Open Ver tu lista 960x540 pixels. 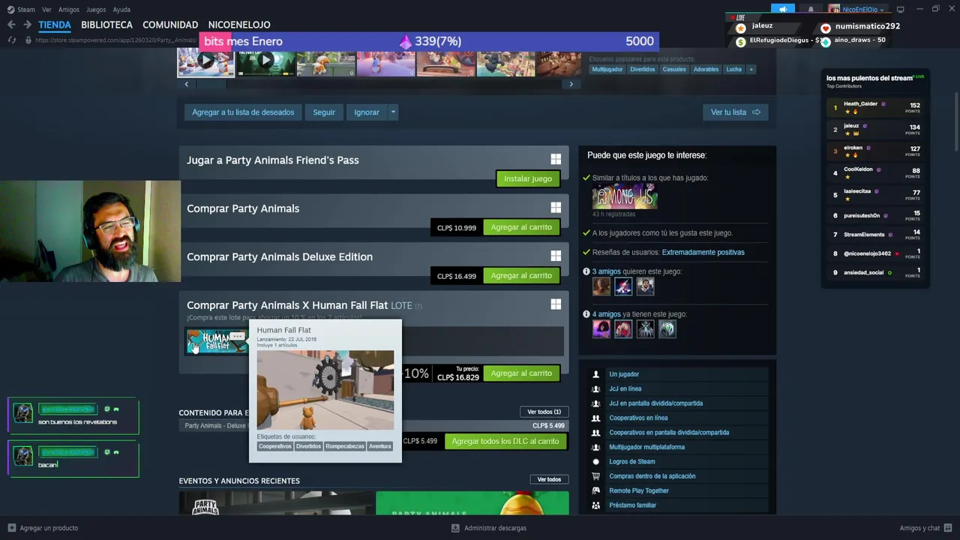[x=735, y=112]
